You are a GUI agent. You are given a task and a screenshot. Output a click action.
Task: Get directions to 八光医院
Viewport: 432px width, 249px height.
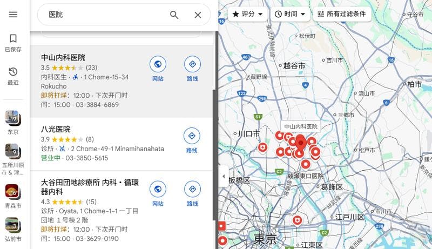tap(192, 141)
